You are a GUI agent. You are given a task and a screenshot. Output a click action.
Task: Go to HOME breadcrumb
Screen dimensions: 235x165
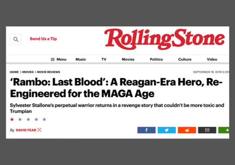click(14, 72)
